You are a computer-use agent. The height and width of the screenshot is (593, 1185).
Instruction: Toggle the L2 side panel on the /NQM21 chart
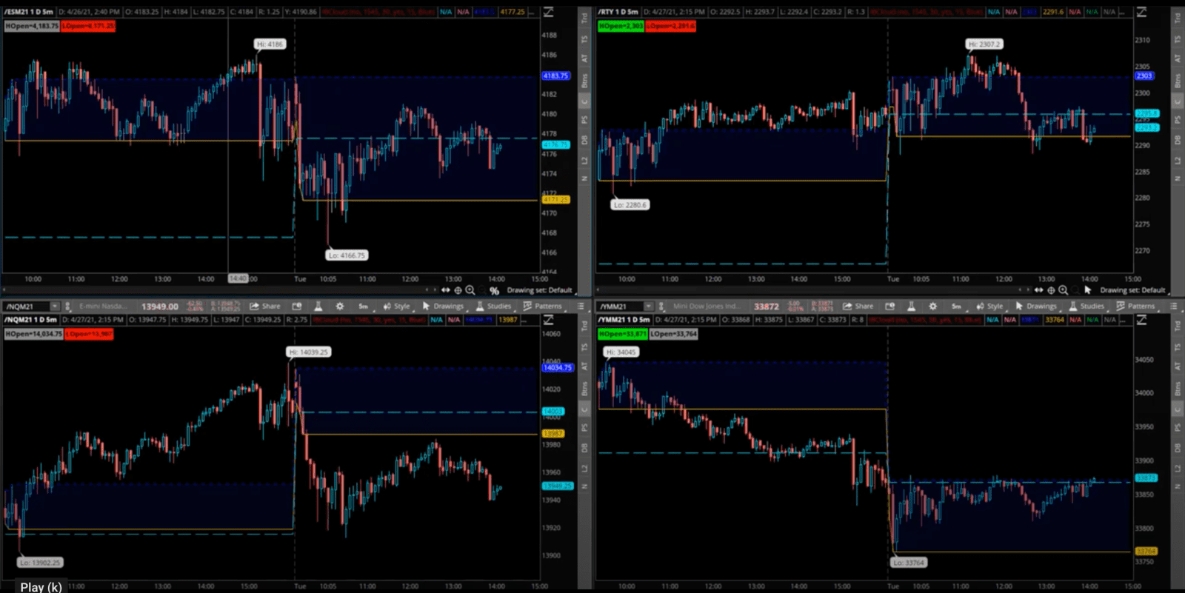click(x=584, y=468)
